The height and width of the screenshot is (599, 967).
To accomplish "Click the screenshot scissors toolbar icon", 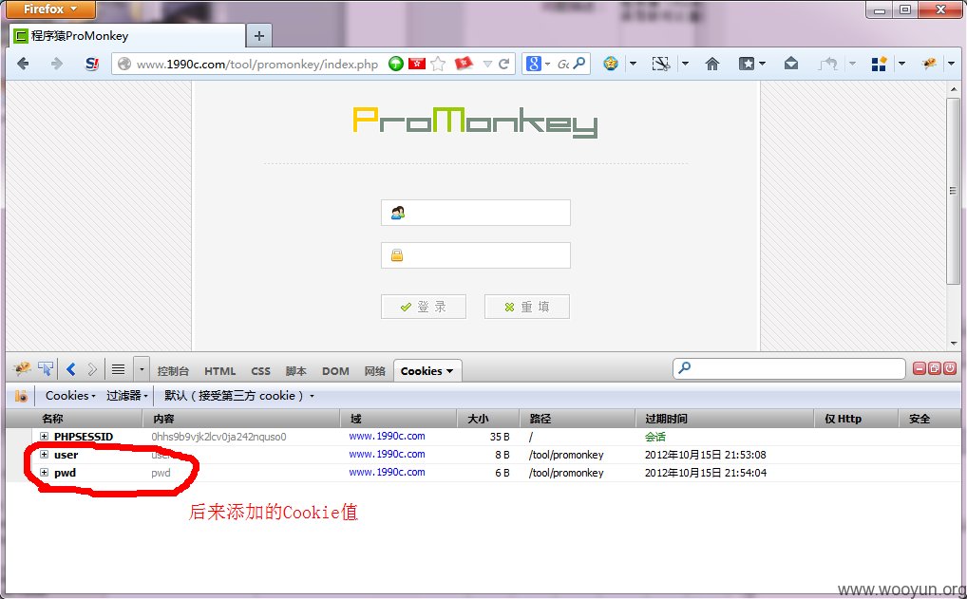I will [x=661, y=64].
